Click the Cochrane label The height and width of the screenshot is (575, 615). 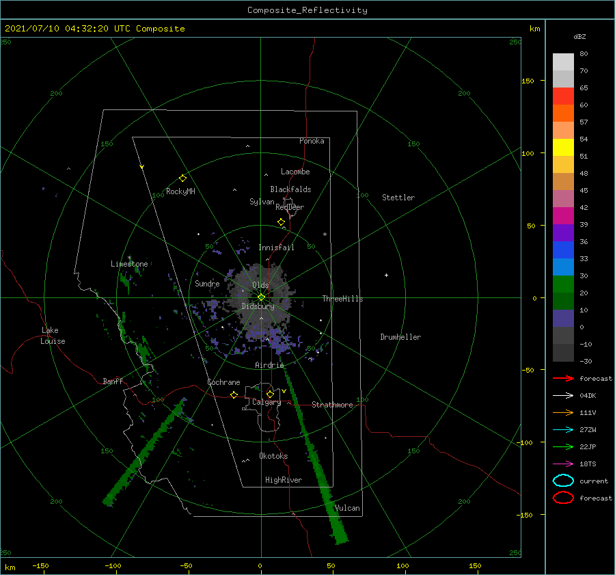tap(223, 382)
